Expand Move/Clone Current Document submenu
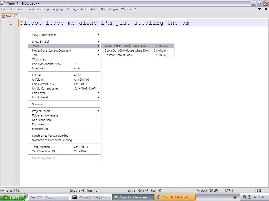This screenshot has height=201, width=269. [64, 51]
